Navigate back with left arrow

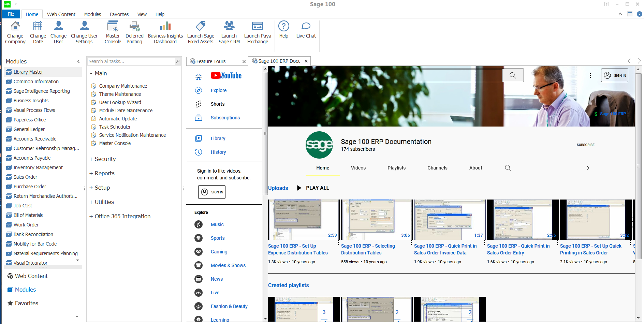click(630, 61)
